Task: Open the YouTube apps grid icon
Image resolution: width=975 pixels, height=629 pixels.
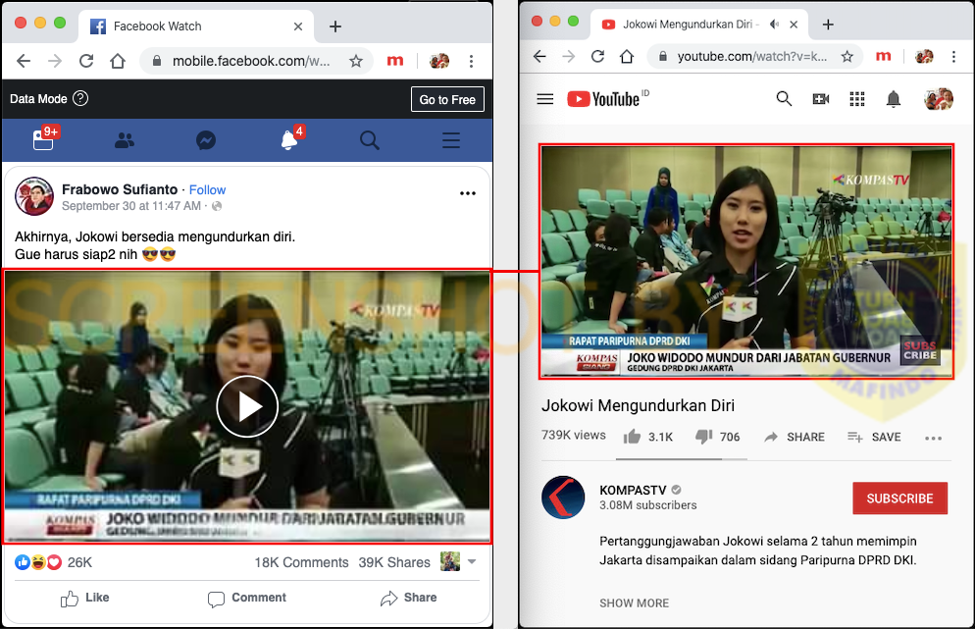Action: (857, 99)
